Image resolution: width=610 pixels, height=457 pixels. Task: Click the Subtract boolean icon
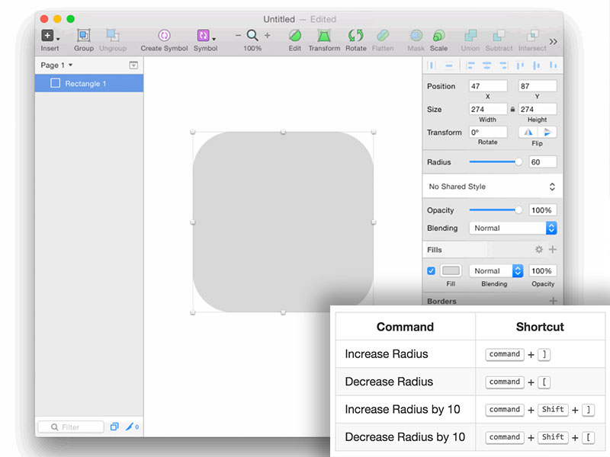coord(499,36)
